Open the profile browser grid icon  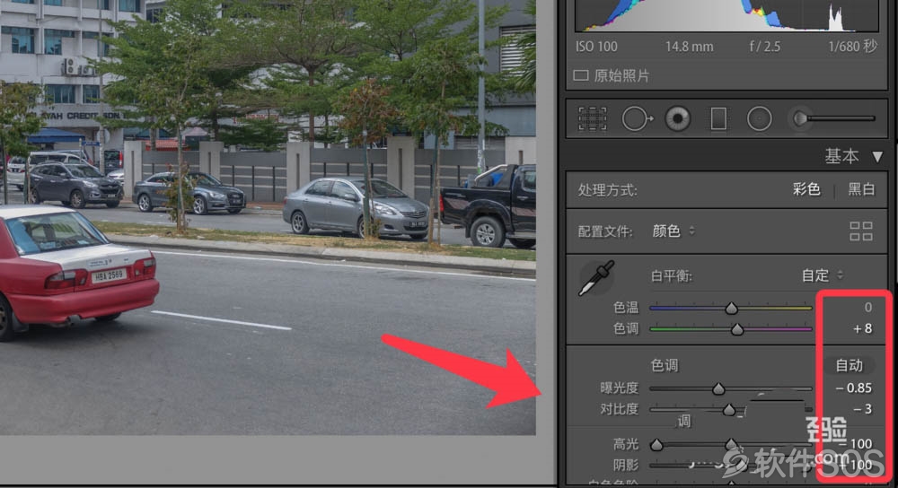861,231
